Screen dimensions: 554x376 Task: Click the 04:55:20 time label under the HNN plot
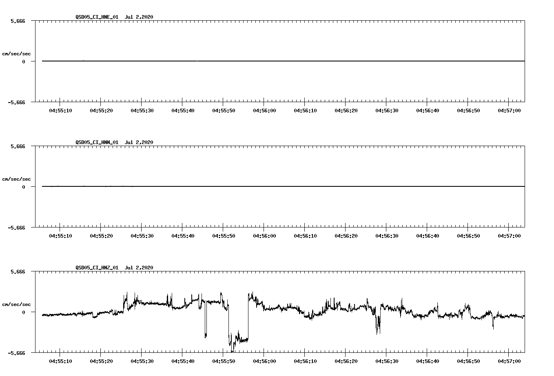[x=101, y=236]
